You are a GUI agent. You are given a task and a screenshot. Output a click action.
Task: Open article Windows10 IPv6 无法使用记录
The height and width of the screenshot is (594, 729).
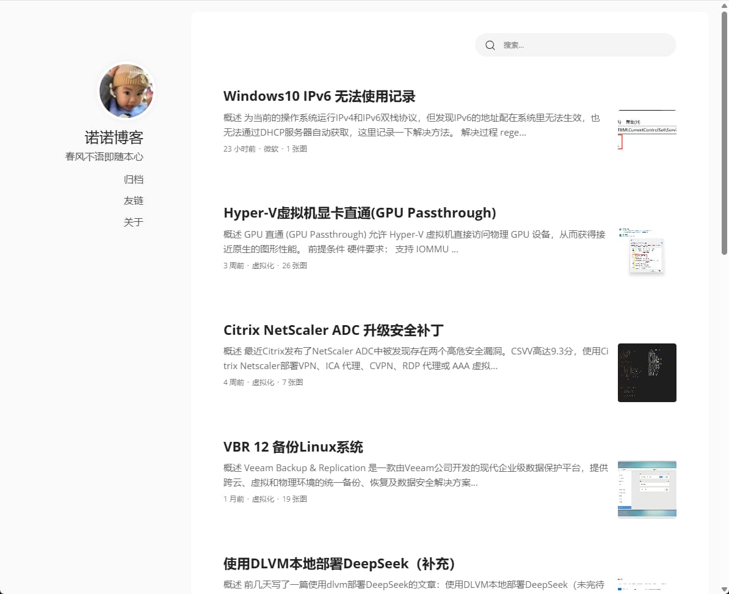(319, 96)
